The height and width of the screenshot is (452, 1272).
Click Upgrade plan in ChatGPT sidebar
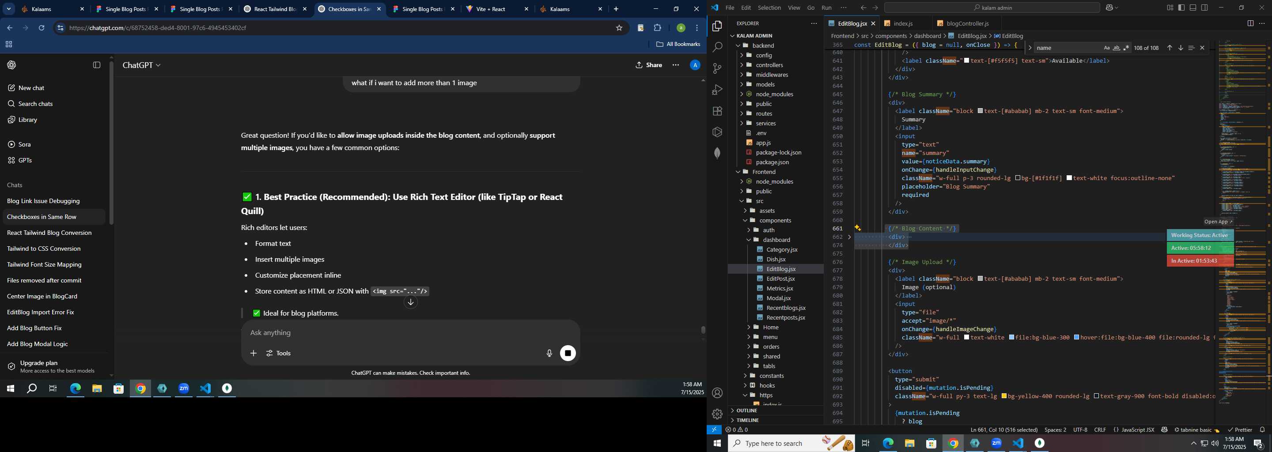tap(54, 367)
